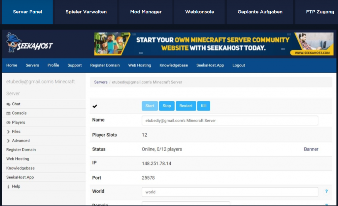Click the sidebar server title text
Viewport: 338px width, 206px height.
coord(41,87)
